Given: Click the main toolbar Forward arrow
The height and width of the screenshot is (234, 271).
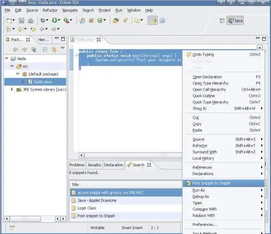Looking at the screenshot, I should pyautogui.click(x=54, y=29).
